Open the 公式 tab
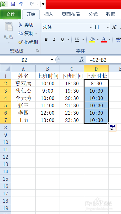Viewport: 121px width, 214px height. click(93, 14)
